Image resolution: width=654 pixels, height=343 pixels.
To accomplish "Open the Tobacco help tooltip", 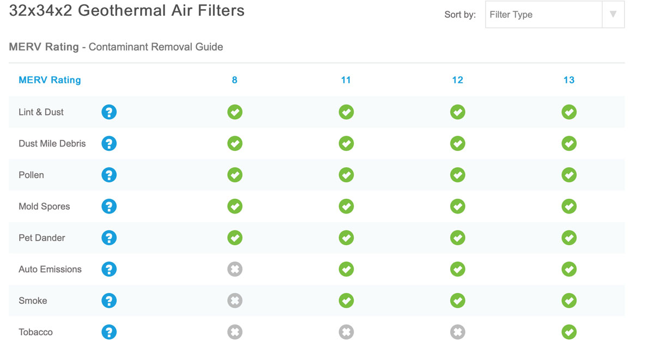I will point(109,332).
